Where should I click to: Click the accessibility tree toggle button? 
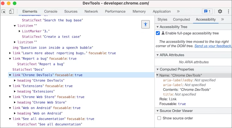coord(145,24)
